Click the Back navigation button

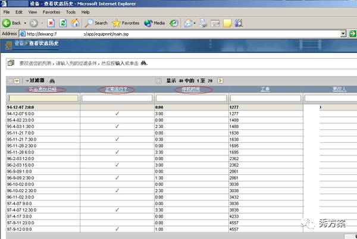pos(12,23)
